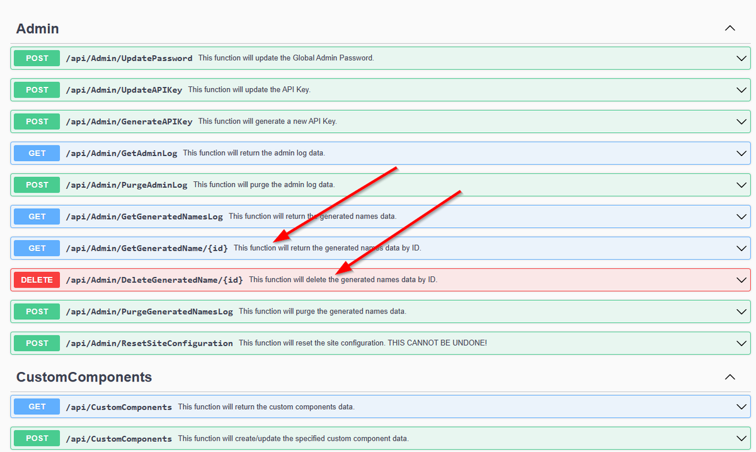
Task: Click the POST badge for UpdatePassword
Action: [x=37, y=58]
